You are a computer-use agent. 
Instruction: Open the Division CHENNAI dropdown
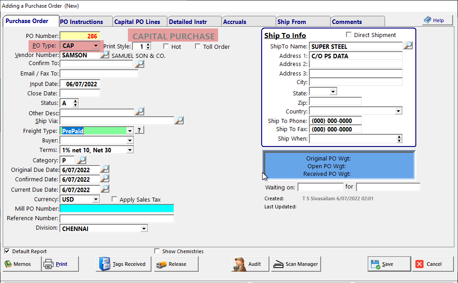(144, 229)
